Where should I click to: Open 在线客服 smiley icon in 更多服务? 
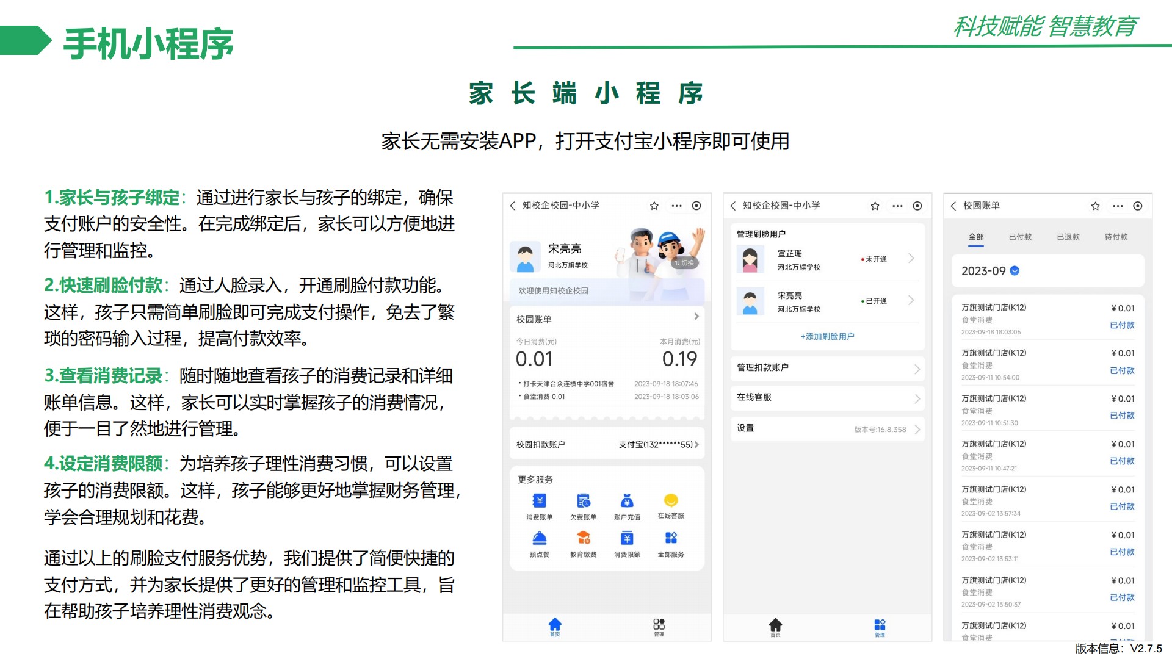[671, 501]
